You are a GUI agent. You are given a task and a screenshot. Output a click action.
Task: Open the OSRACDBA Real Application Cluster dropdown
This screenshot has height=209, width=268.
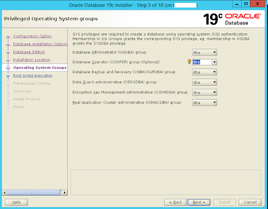tap(204, 102)
